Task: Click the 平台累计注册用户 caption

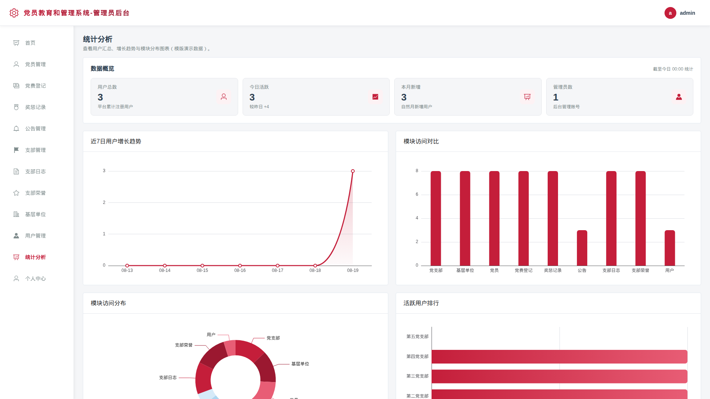Action: point(115,107)
